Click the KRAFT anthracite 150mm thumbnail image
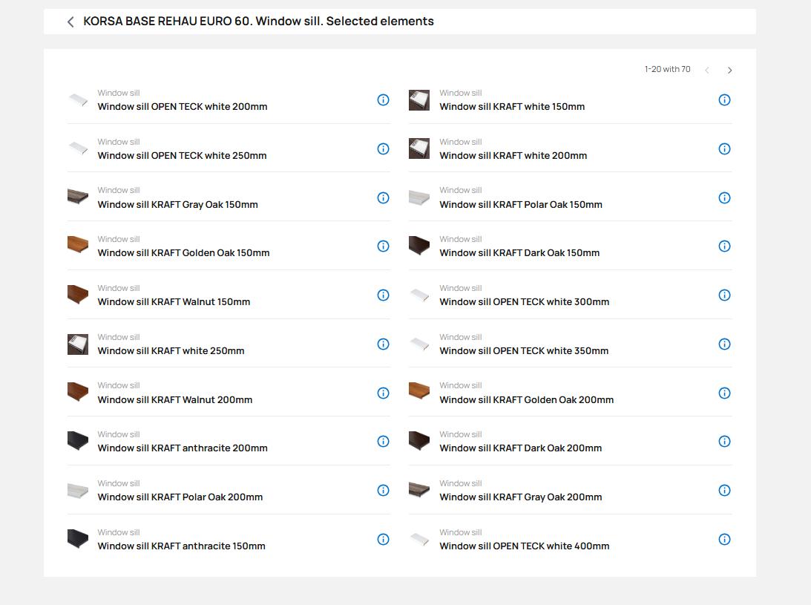 [78, 539]
